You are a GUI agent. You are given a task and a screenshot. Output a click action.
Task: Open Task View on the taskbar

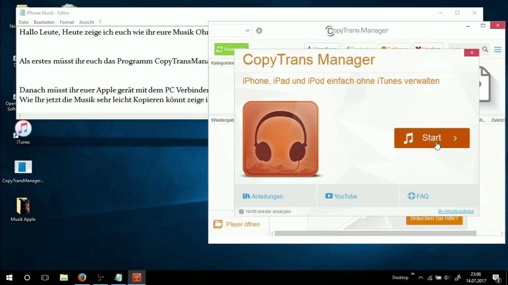click(45, 277)
